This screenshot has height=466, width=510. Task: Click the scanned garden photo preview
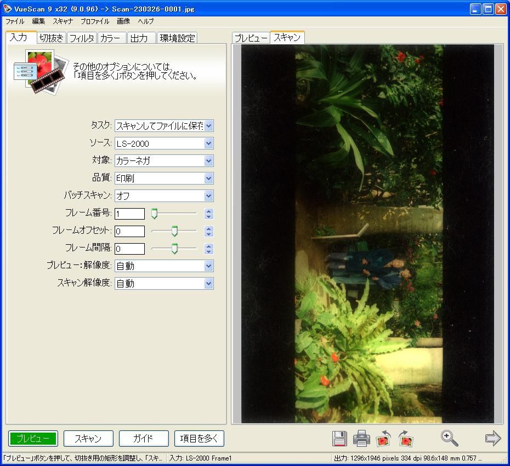point(367,234)
